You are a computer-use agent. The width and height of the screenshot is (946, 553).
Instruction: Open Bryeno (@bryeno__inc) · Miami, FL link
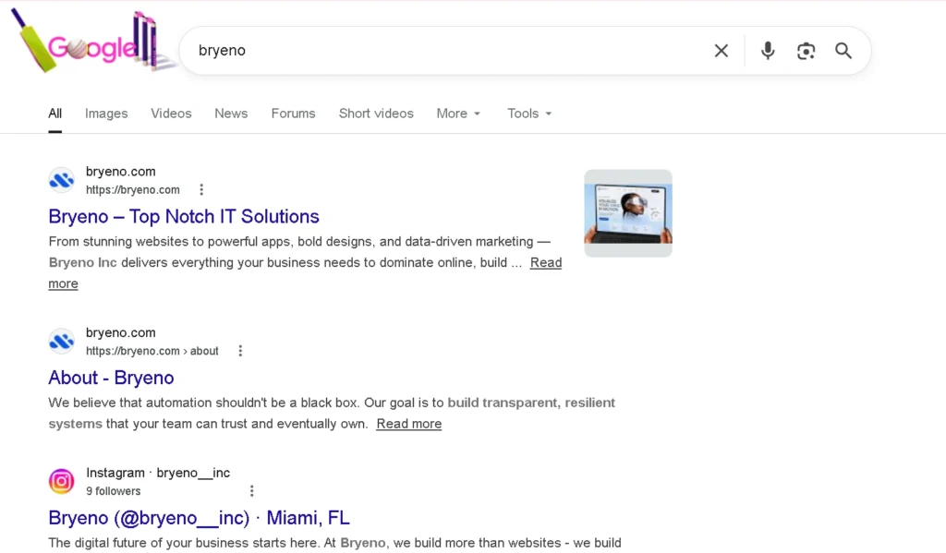(200, 518)
